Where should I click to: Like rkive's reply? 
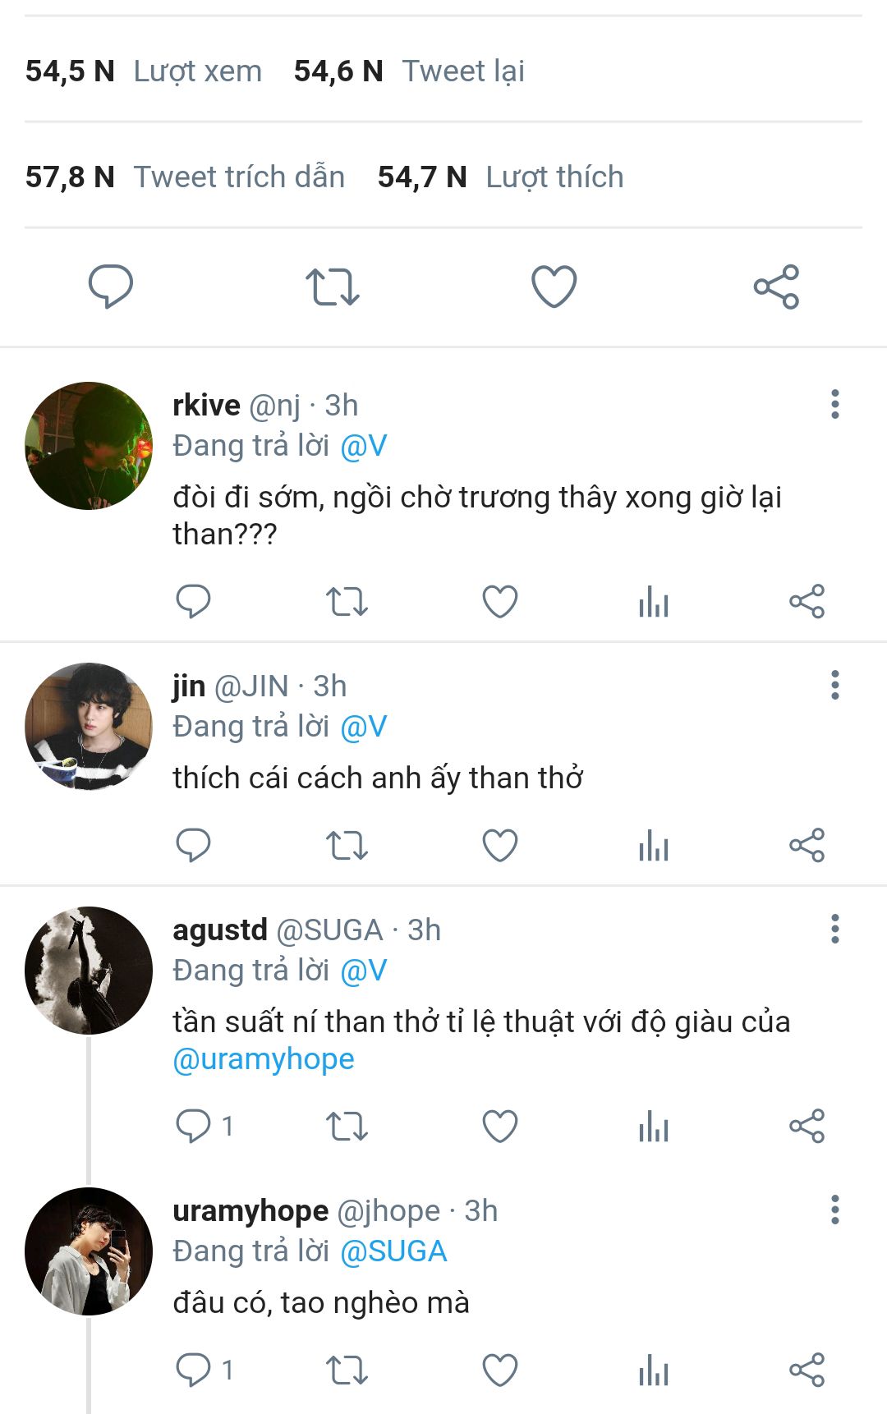pyautogui.click(x=499, y=601)
